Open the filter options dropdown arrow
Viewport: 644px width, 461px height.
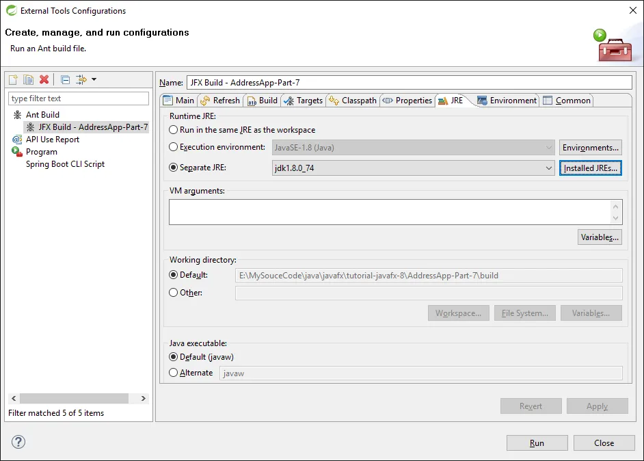tap(94, 79)
